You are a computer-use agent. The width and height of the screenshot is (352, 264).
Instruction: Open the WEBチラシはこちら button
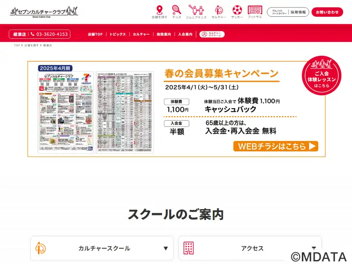click(x=276, y=146)
